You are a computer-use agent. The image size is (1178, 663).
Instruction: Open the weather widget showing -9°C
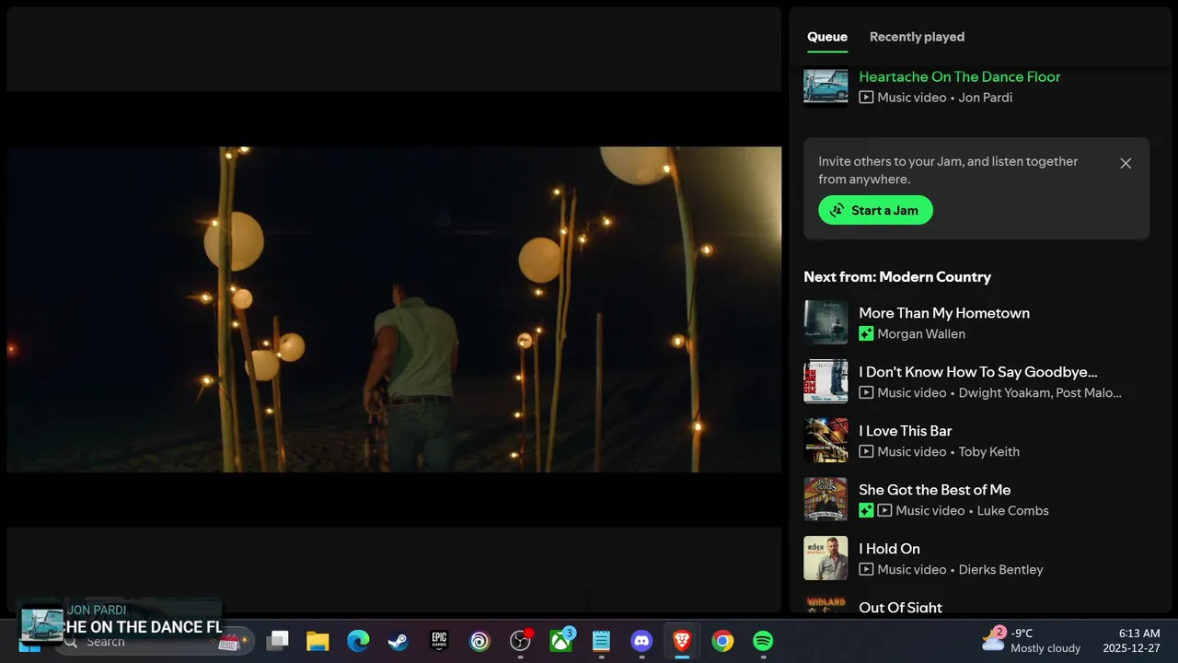pos(1031,641)
